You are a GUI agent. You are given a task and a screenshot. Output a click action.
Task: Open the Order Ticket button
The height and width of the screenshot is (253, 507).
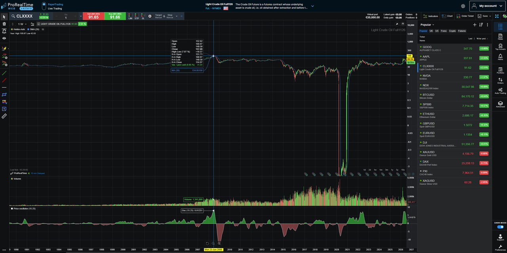pos(465,16)
